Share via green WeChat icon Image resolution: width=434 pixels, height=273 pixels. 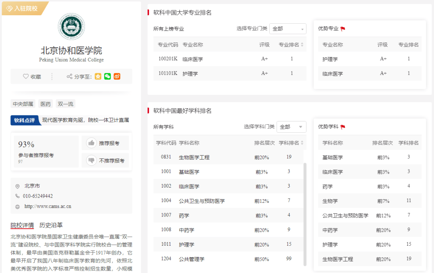tap(107, 77)
